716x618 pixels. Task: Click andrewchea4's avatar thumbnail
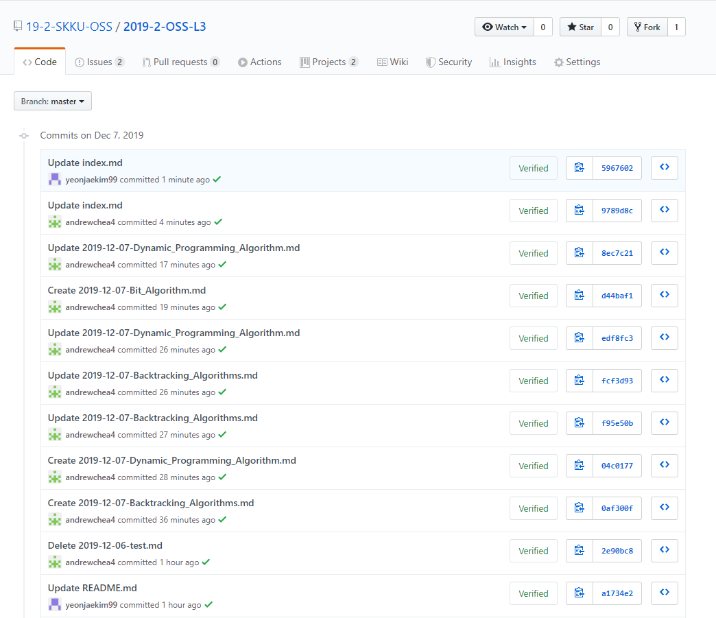pyautogui.click(x=54, y=222)
